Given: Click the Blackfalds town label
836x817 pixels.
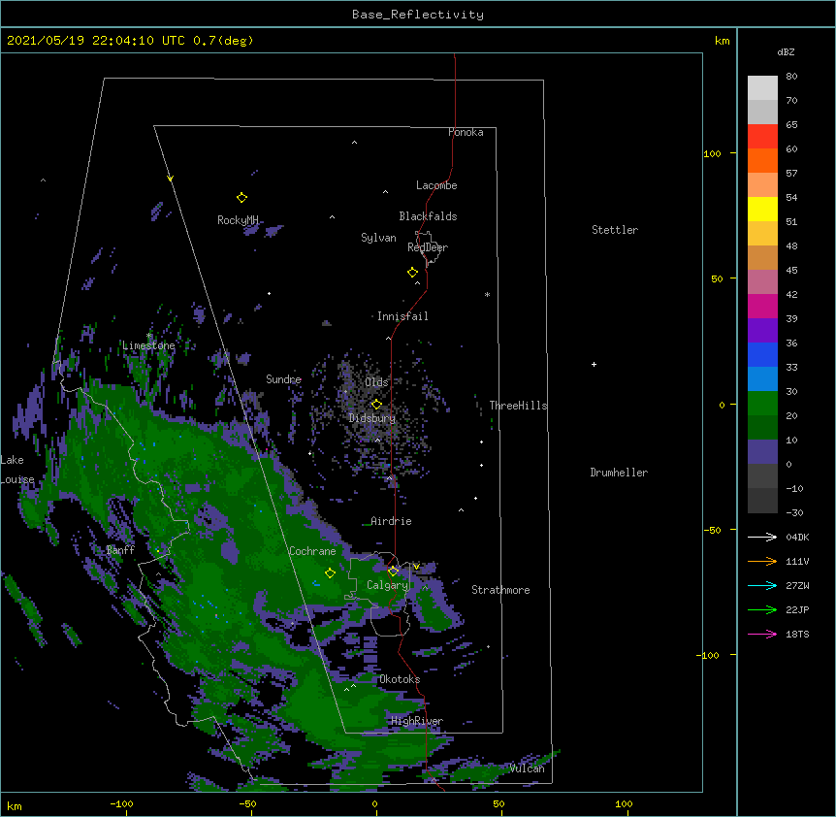Looking at the screenshot, I should [428, 216].
